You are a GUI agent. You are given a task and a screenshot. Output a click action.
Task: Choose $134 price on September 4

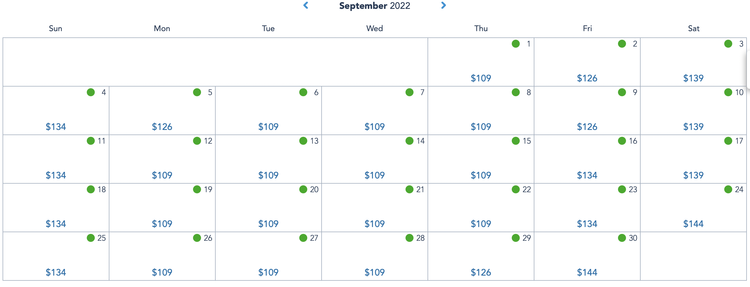tap(56, 127)
